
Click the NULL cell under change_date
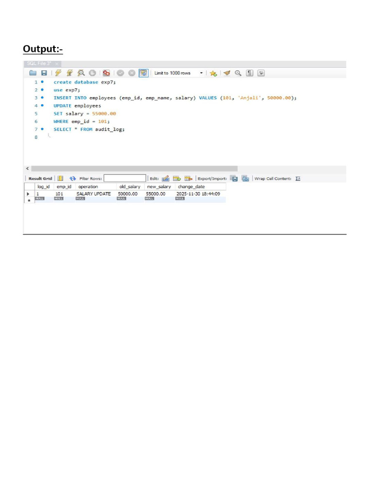tap(180, 199)
